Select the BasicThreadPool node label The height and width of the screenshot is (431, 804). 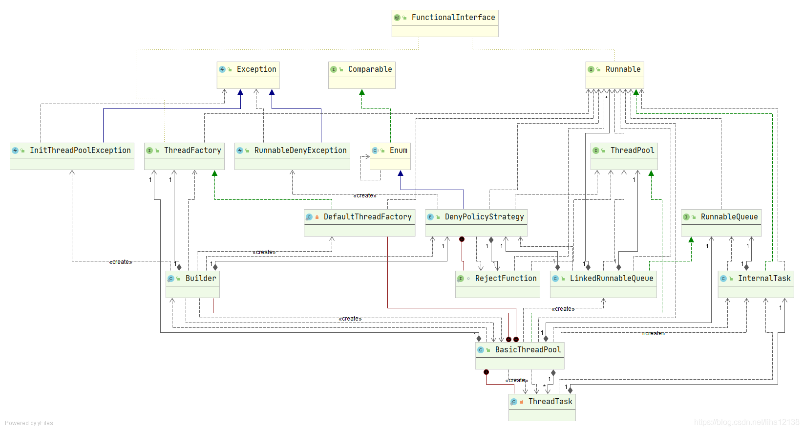[528, 350]
